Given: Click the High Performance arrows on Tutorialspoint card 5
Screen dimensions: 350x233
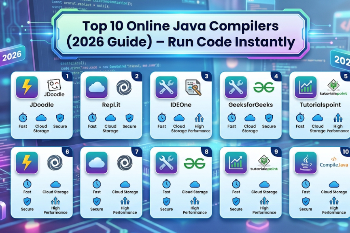Looking at the screenshot, I should click(x=338, y=118).
